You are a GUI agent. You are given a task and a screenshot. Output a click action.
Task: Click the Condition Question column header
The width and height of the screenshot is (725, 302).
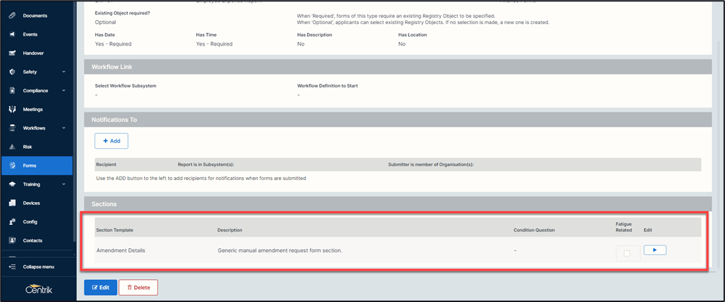pyautogui.click(x=534, y=230)
